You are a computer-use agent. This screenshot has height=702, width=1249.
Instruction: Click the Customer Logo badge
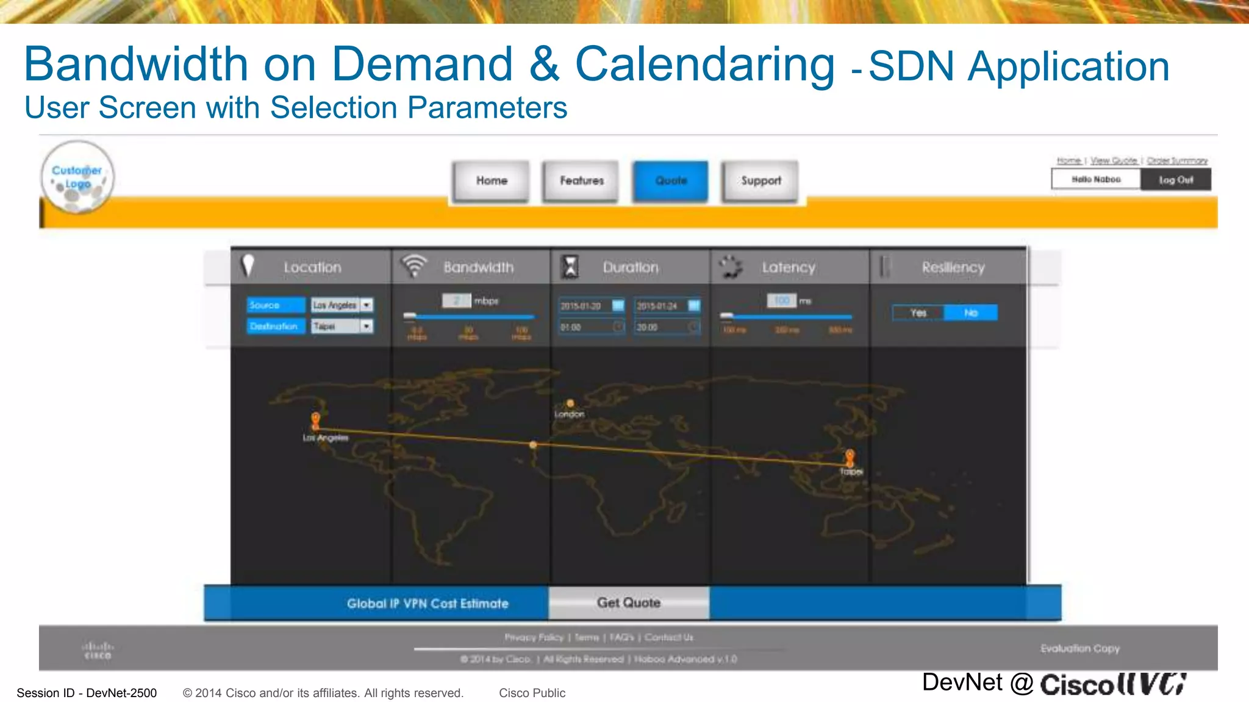pyautogui.click(x=77, y=177)
